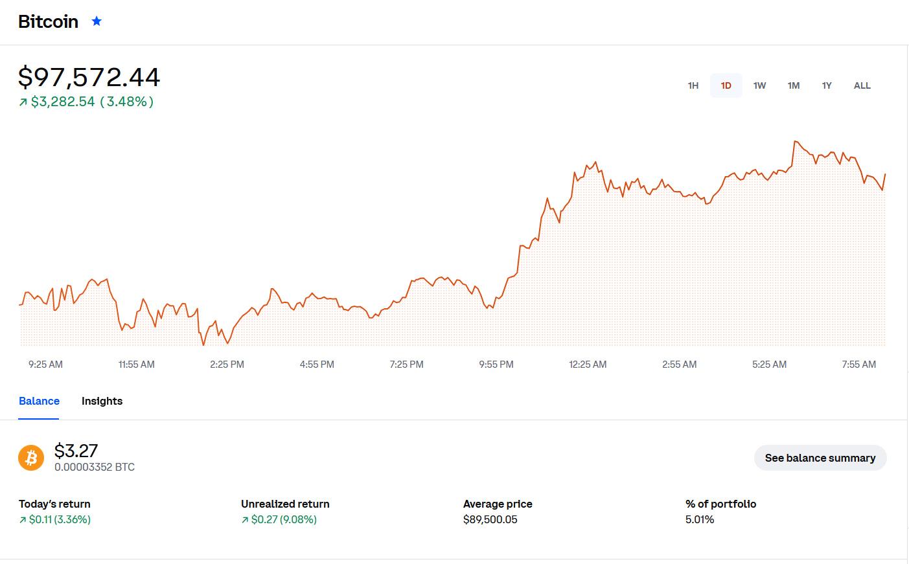Screen dimensions: 909x564
Task: Click the 5:25 AM axis label
Action: pos(769,365)
